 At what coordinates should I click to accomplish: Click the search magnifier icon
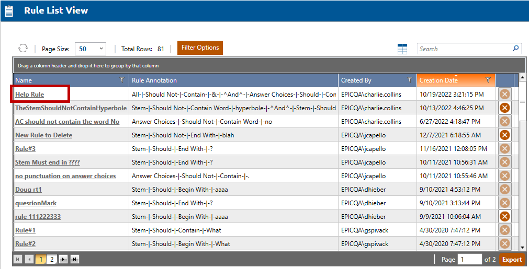(515, 49)
